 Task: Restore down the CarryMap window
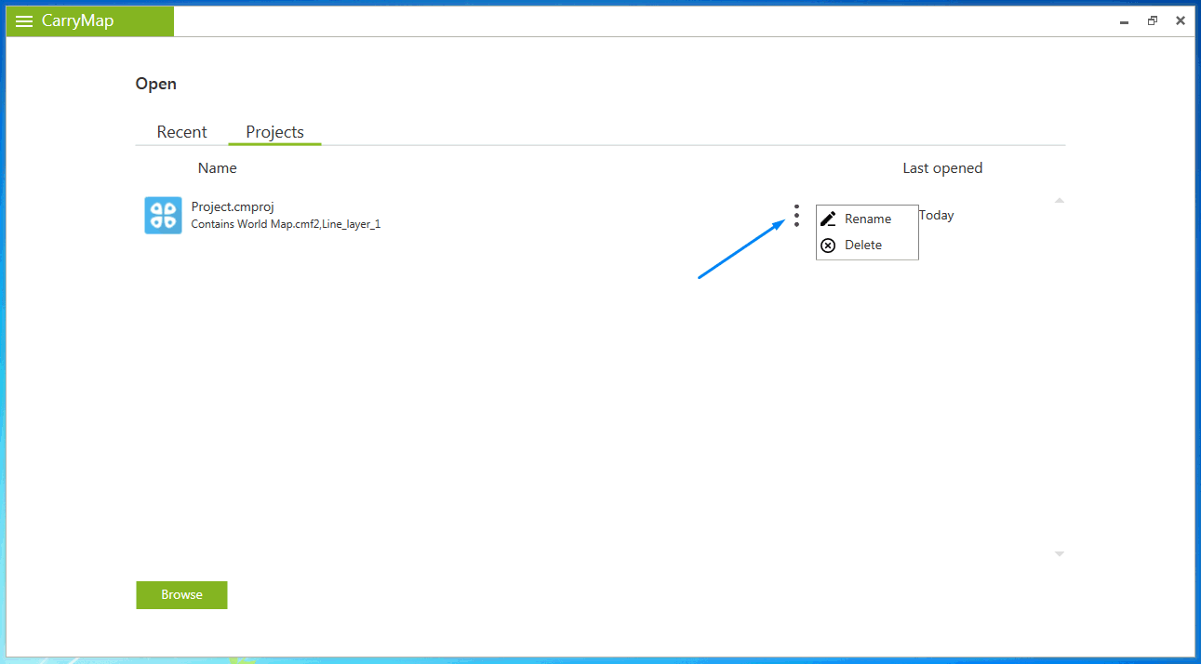coord(1153,20)
